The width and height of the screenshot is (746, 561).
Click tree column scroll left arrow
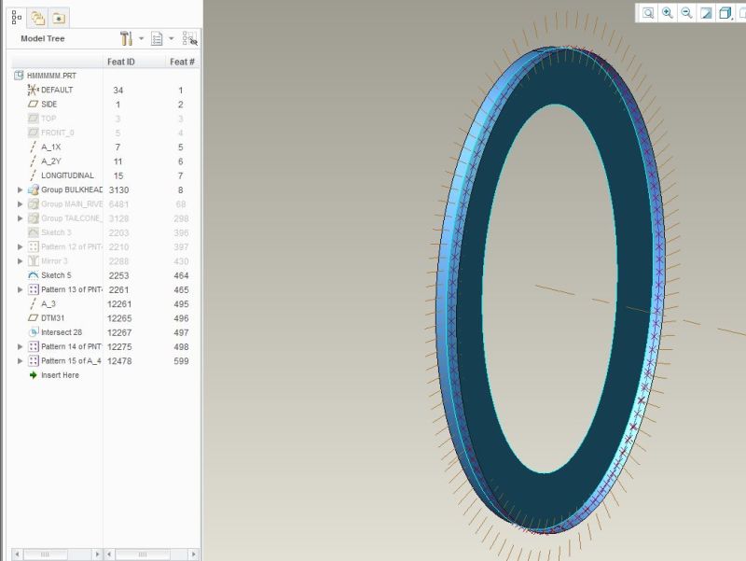[x=17, y=554]
